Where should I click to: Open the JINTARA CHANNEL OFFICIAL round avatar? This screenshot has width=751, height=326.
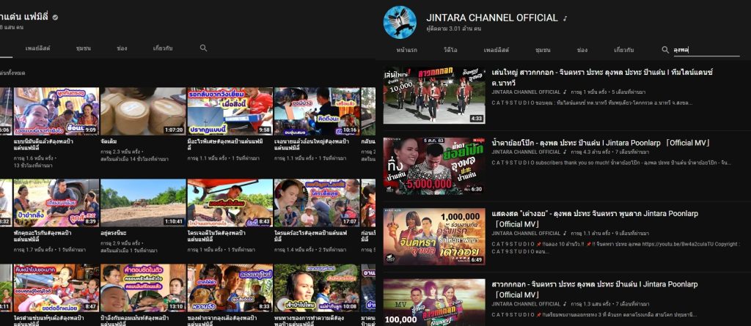point(400,22)
